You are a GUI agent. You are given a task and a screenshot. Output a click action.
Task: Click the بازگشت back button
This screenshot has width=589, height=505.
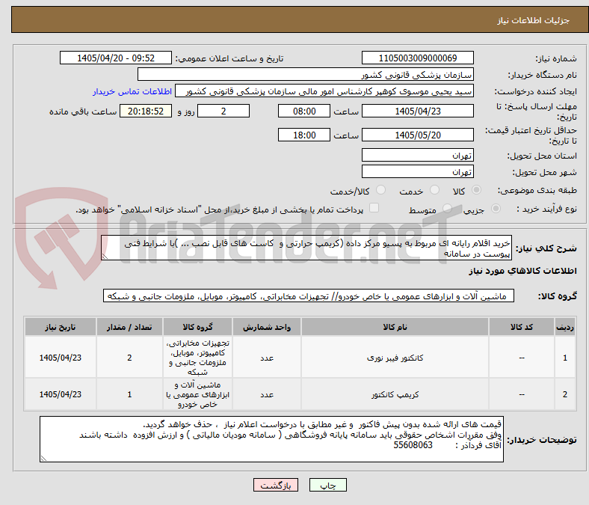click(276, 485)
